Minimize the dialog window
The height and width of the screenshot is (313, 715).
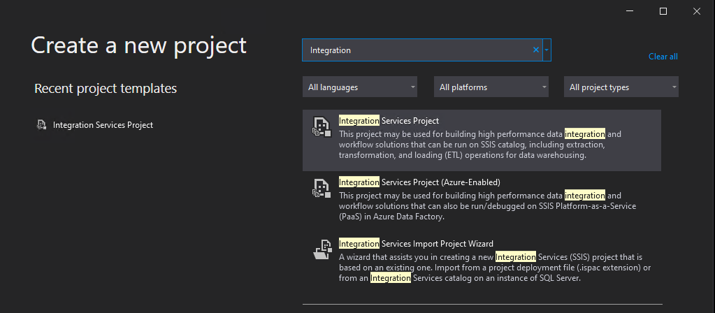(630, 11)
